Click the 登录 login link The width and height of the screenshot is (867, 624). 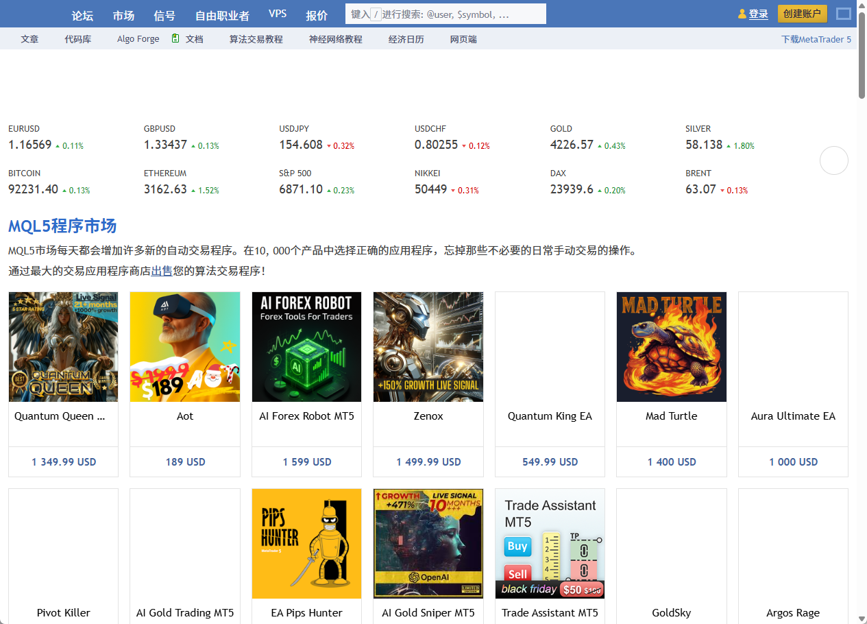[x=757, y=13]
